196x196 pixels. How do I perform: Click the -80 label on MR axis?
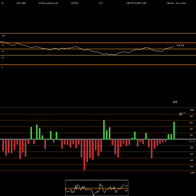tap(191, 167)
